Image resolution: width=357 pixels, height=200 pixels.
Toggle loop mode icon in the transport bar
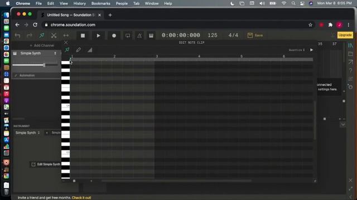pos(128,36)
